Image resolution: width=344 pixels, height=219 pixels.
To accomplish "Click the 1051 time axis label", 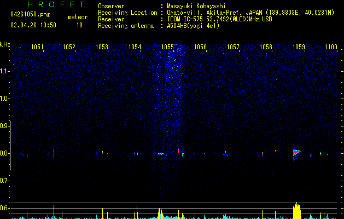I will [x=37, y=47].
